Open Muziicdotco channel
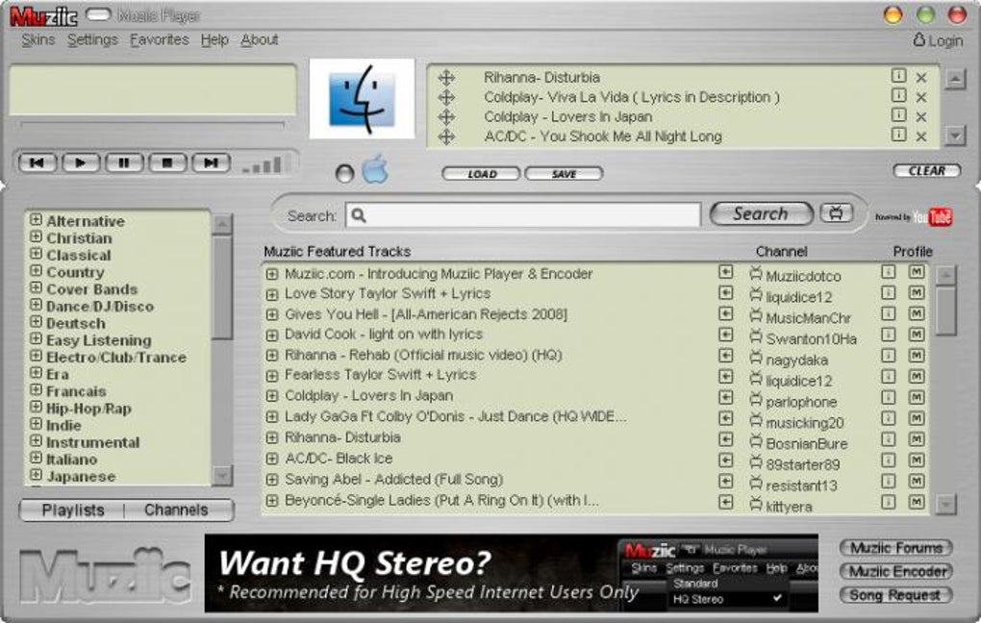The image size is (981, 623). coord(795,276)
